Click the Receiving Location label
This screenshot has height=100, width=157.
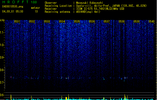[x=58, y=6]
